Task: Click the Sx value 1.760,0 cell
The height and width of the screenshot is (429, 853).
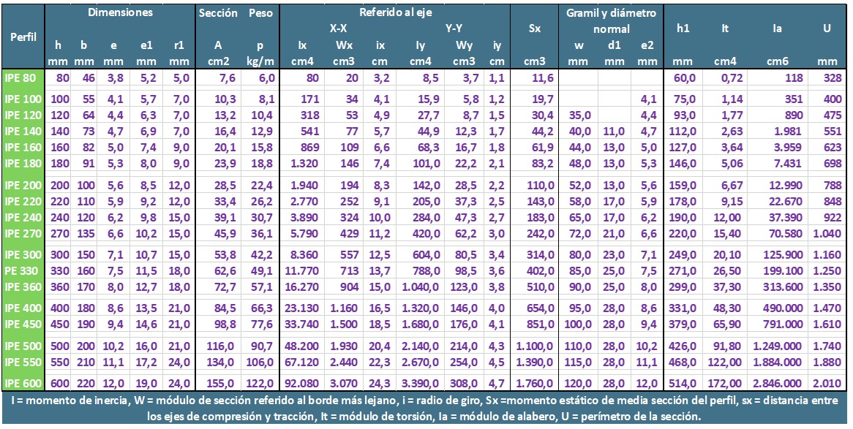Action: click(535, 382)
